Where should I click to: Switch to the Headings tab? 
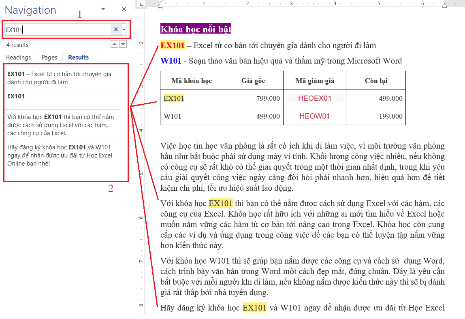(x=18, y=57)
